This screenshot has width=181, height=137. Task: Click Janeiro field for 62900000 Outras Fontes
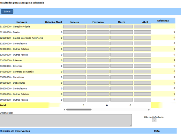click(74, 55)
